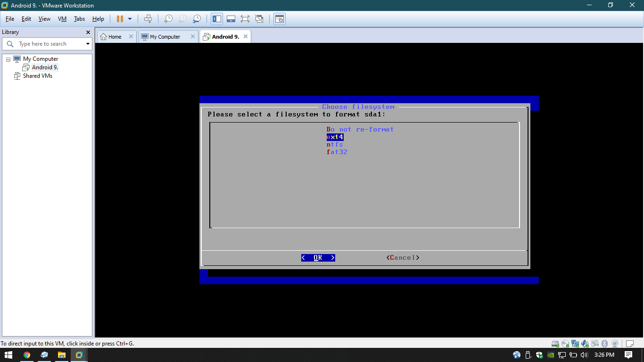Click the Cancel button in installer dialog
The width and height of the screenshot is (644, 362).
click(403, 257)
